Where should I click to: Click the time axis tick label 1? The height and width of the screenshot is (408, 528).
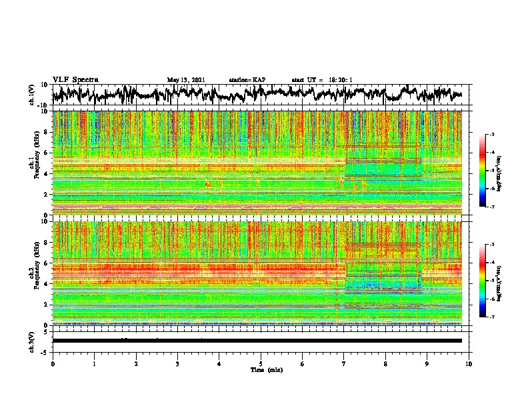(x=94, y=364)
